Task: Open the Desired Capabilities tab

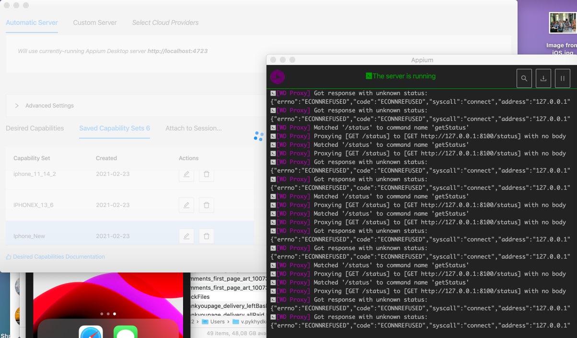Action: click(x=35, y=128)
